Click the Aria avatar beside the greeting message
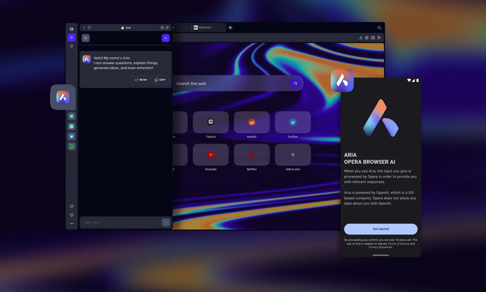This screenshot has width=486, height=292. (87, 59)
